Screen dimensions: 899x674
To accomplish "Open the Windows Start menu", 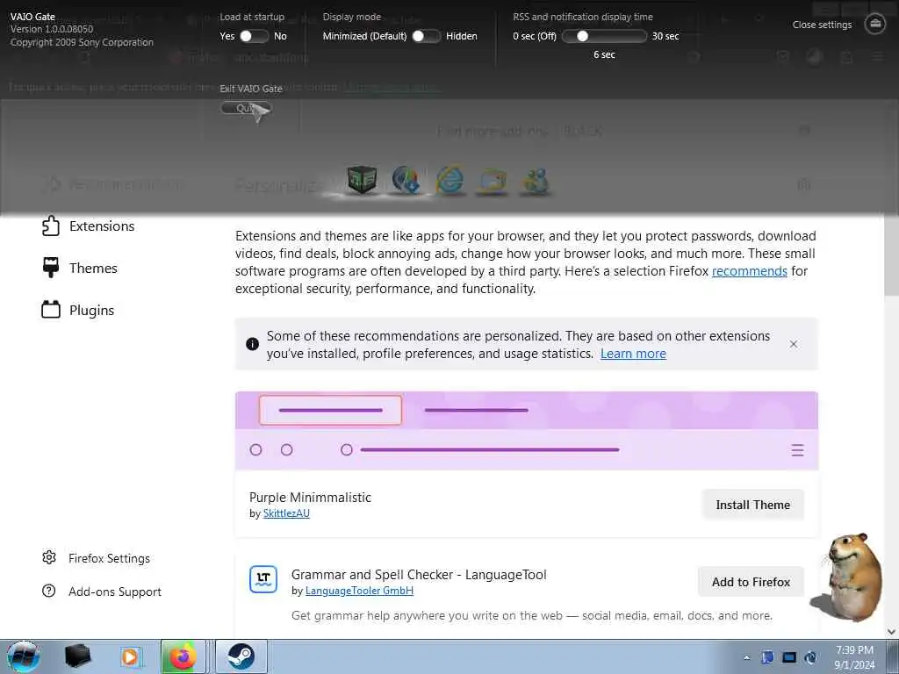I will tap(23, 656).
